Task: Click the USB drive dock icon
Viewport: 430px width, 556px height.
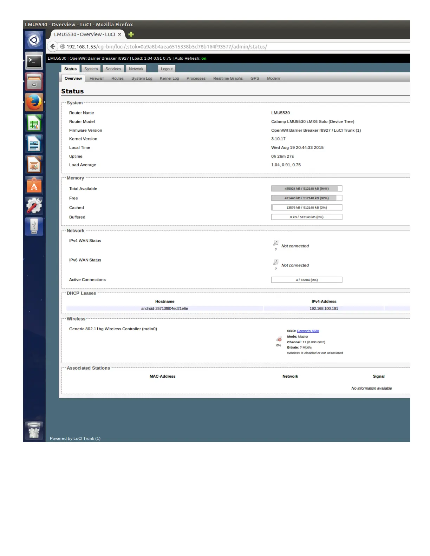Action: (34, 227)
